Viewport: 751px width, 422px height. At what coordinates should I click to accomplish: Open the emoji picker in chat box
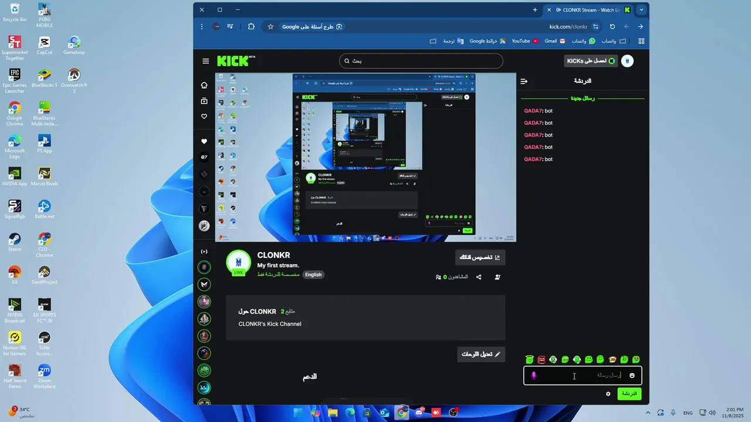pos(632,376)
